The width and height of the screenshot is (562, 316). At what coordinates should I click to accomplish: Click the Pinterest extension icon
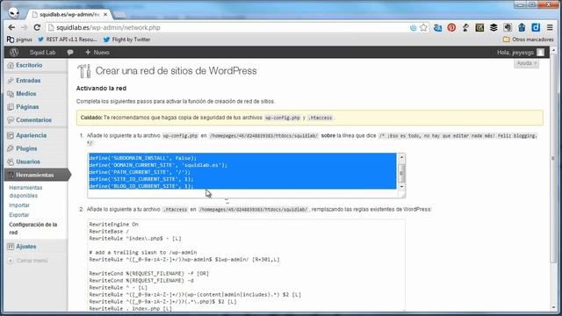(x=451, y=27)
